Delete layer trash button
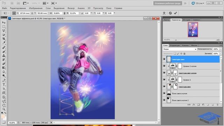 217,105
